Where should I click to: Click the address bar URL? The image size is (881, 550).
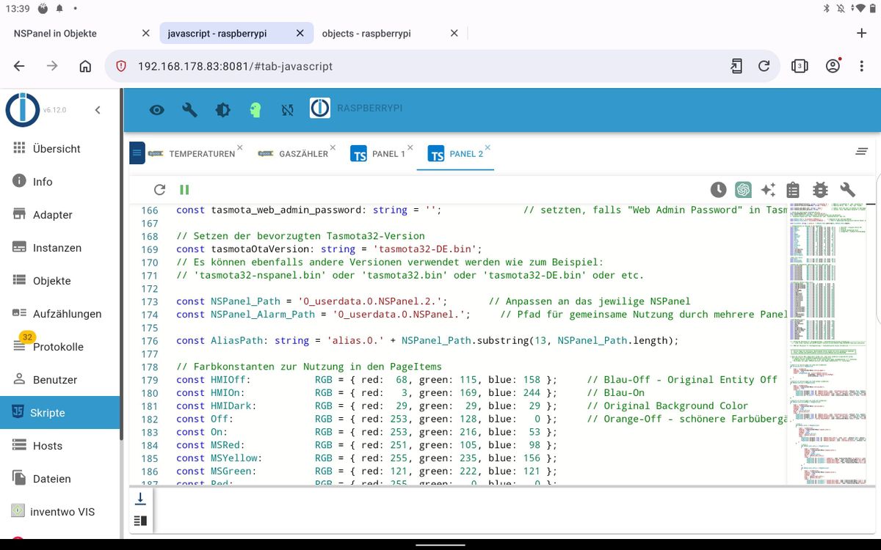236,66
